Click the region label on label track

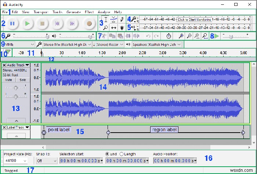tap(164, 129)
